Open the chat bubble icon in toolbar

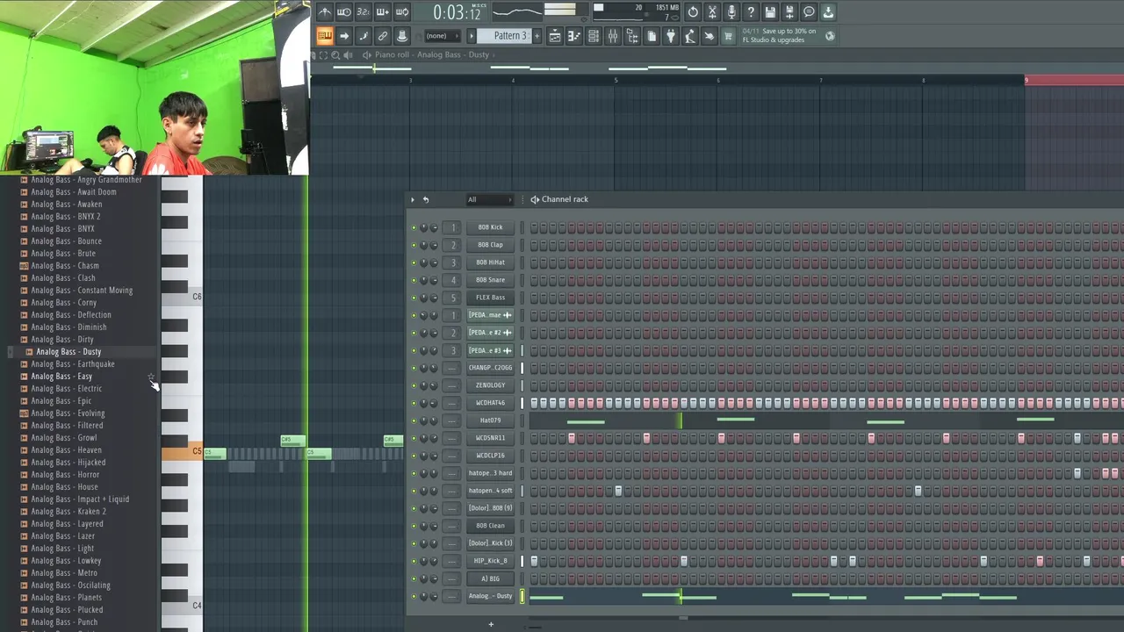click(x=809, y=12)
